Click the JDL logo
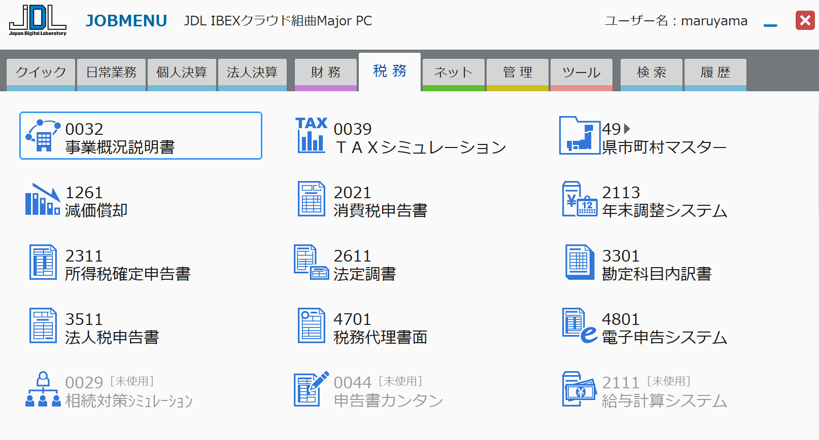819x440 pixels. pyautogui.click(x=38, y=20)
